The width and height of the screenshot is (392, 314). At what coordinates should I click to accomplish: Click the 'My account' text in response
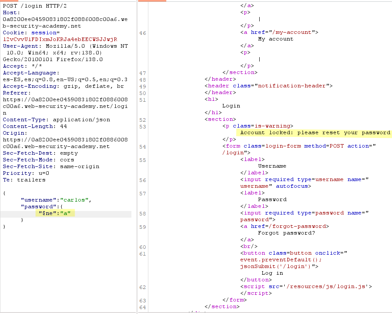click(x=276, y=39)
